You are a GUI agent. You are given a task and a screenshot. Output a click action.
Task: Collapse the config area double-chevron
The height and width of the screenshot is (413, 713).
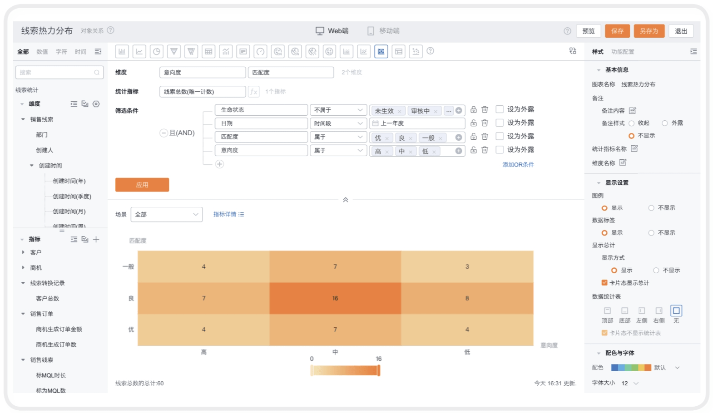(346, 200)
